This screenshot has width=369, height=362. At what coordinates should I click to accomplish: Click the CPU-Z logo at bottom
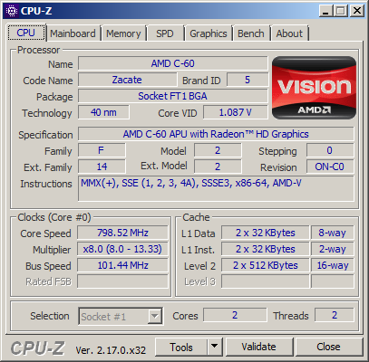37,348
